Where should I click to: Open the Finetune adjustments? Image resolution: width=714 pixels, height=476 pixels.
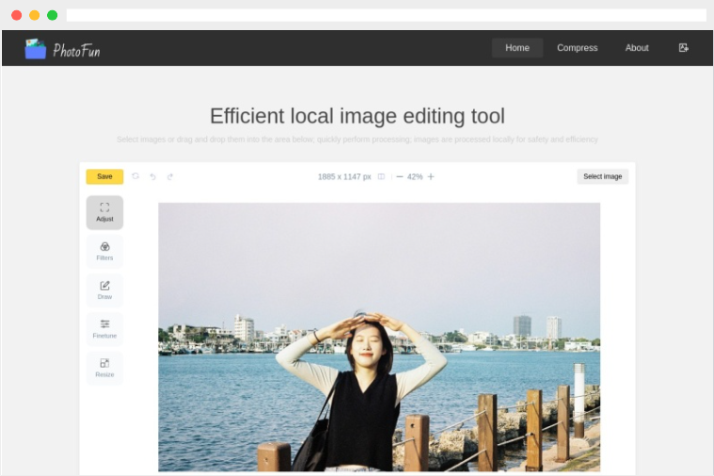coord(104,329)
